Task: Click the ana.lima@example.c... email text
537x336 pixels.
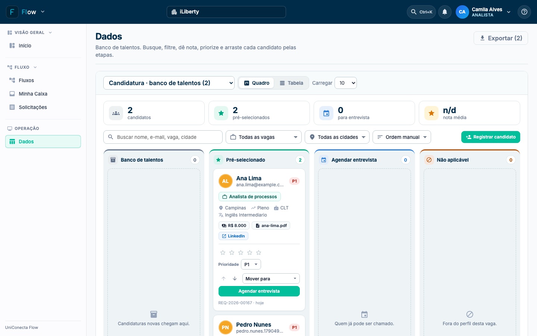Action: 260,185
